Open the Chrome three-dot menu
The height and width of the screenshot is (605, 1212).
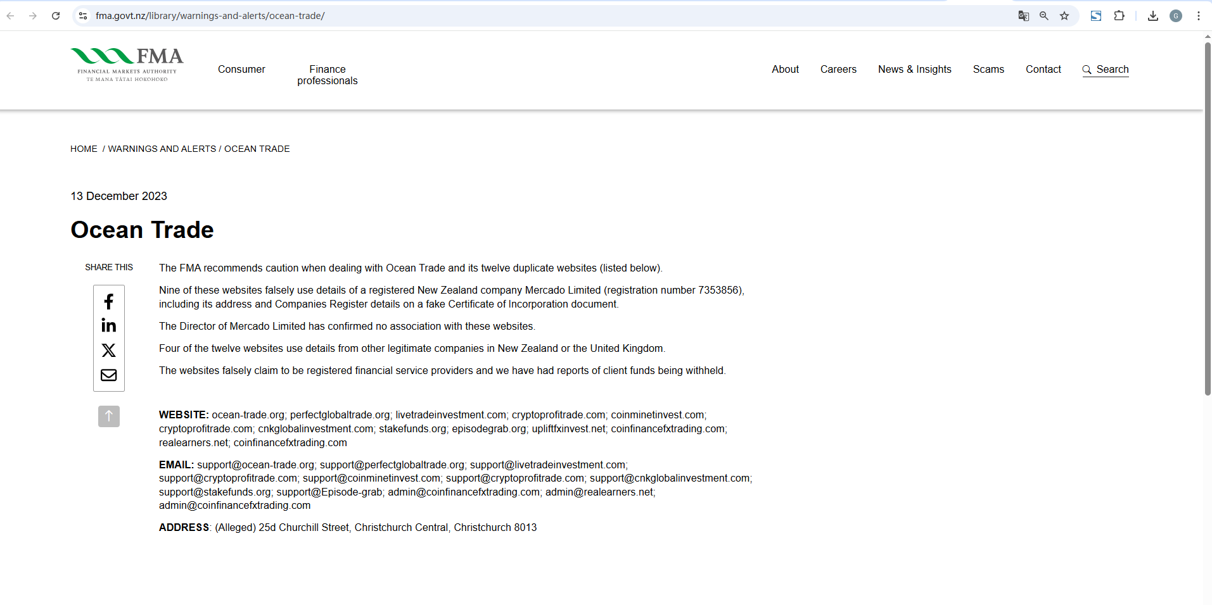(x=1199, y=16)
